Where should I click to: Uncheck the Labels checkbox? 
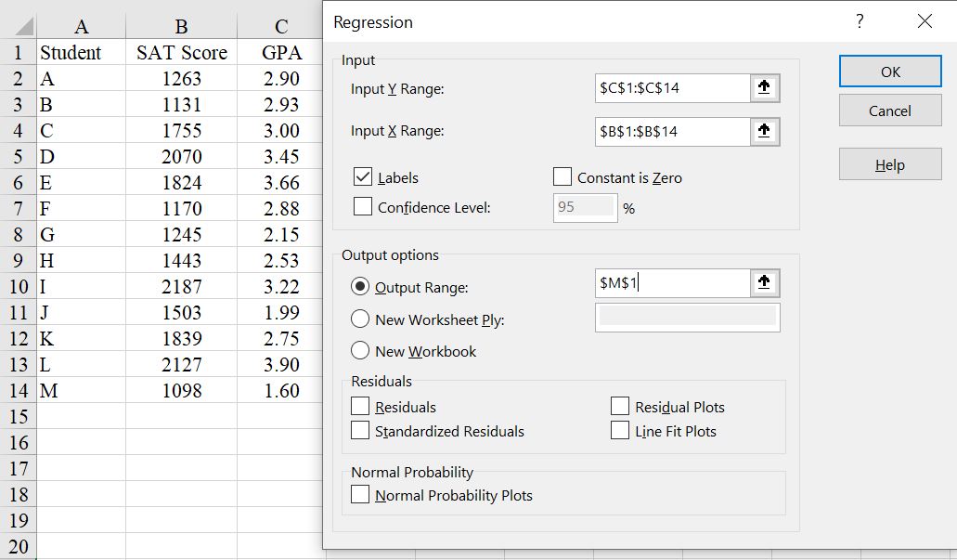coord(363,177)
